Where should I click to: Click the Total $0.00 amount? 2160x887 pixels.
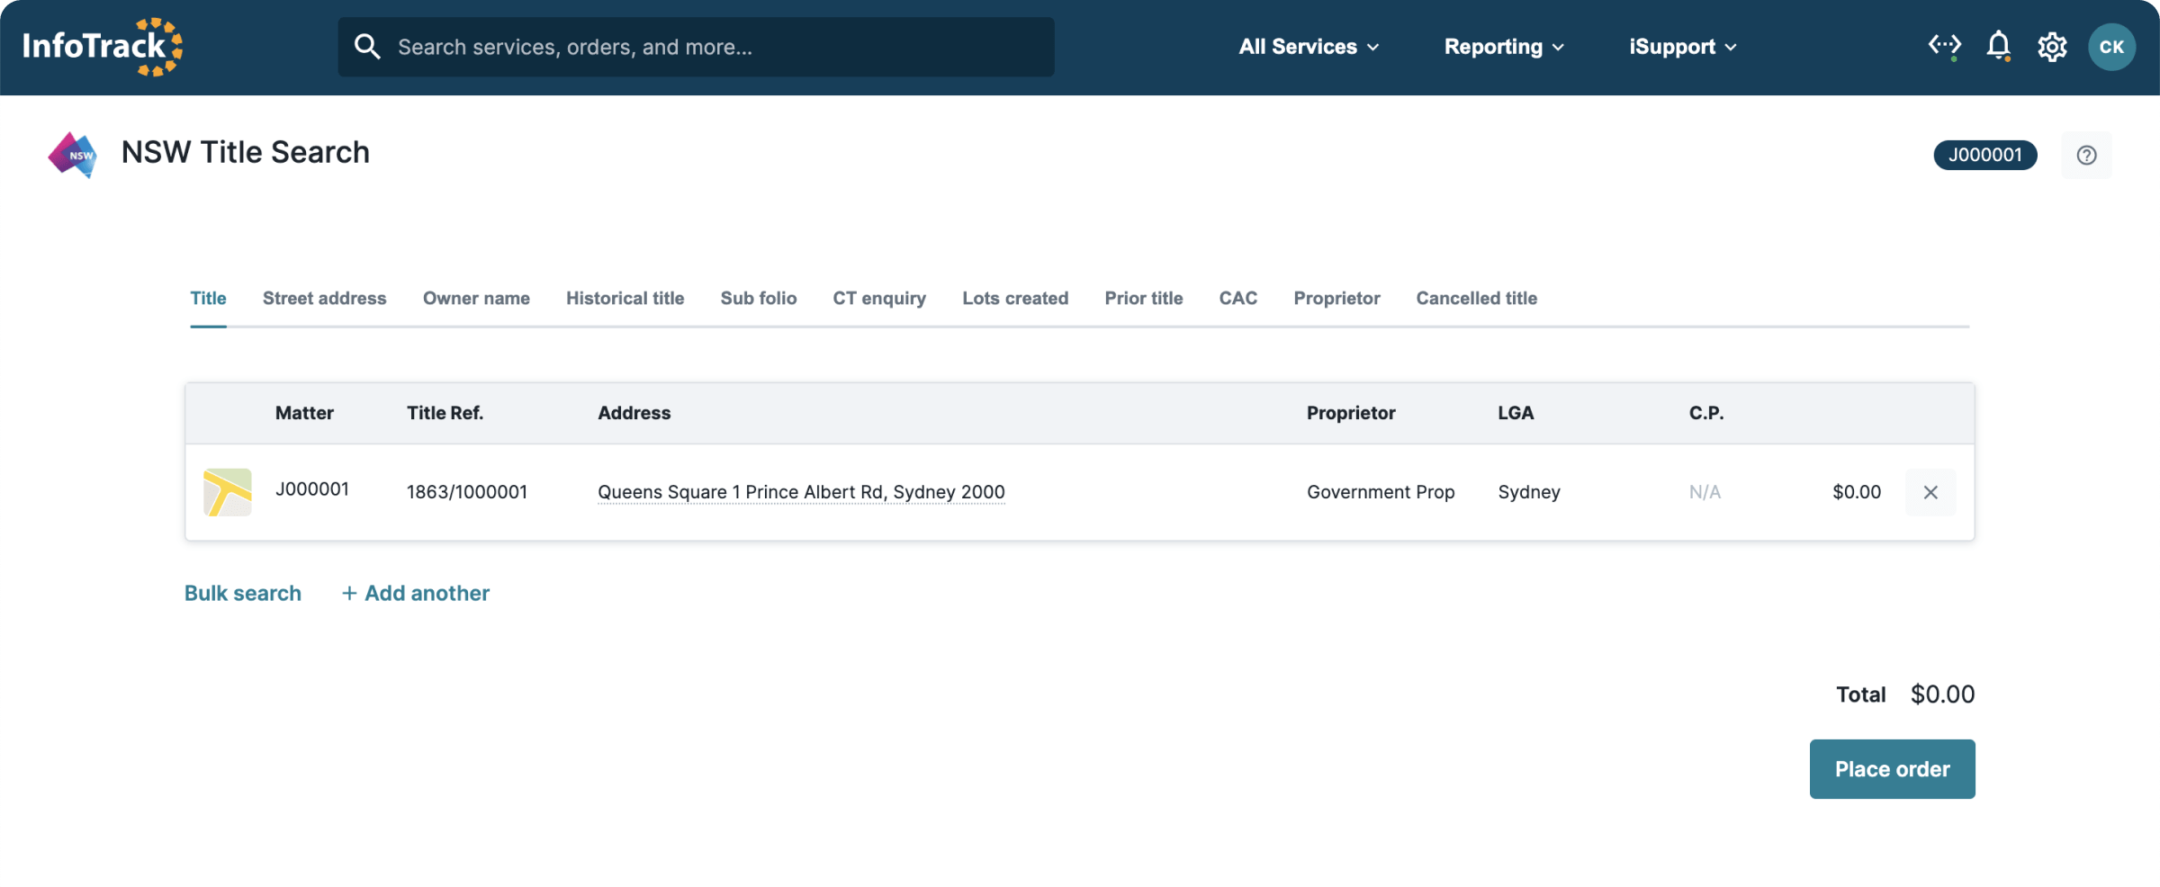point(1942,694)
